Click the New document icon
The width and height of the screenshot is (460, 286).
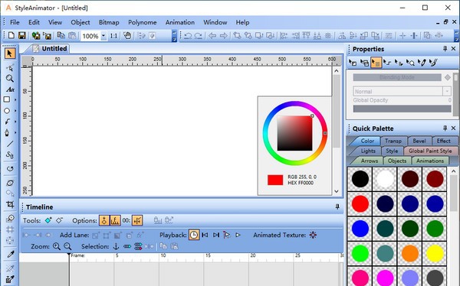[x=11, y=35]
